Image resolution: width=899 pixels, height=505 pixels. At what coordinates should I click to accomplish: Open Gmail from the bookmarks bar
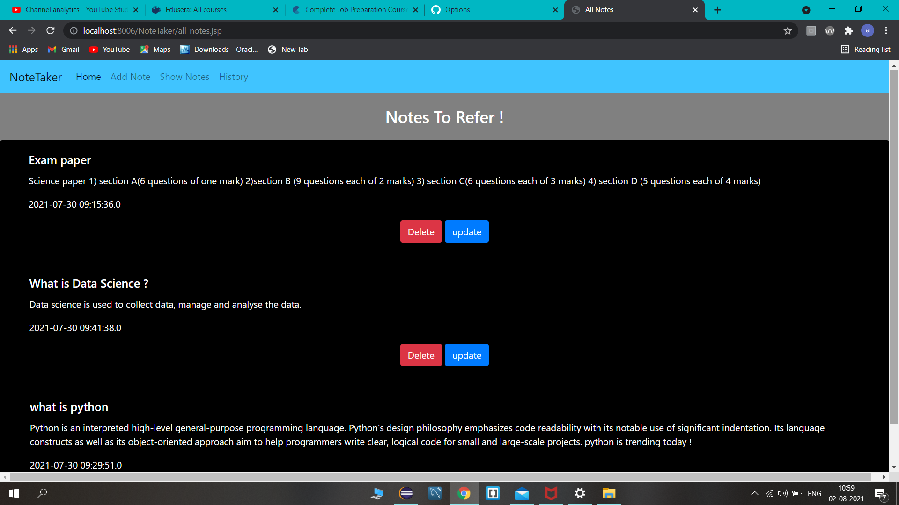[x=63, y=49]
